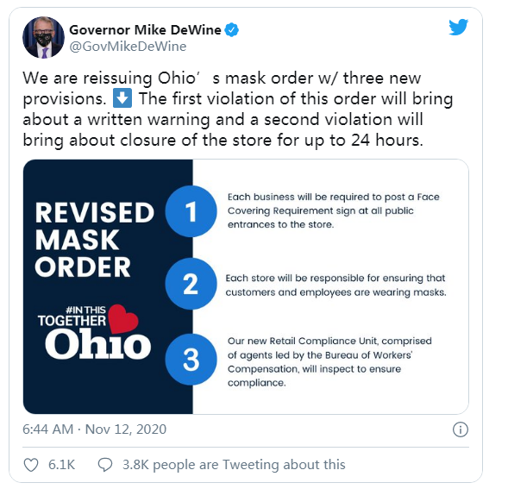This screenshot has width=508, height=489.
Task: Click the Revised Mask Order heading
Action: click(x=94, y=240)
